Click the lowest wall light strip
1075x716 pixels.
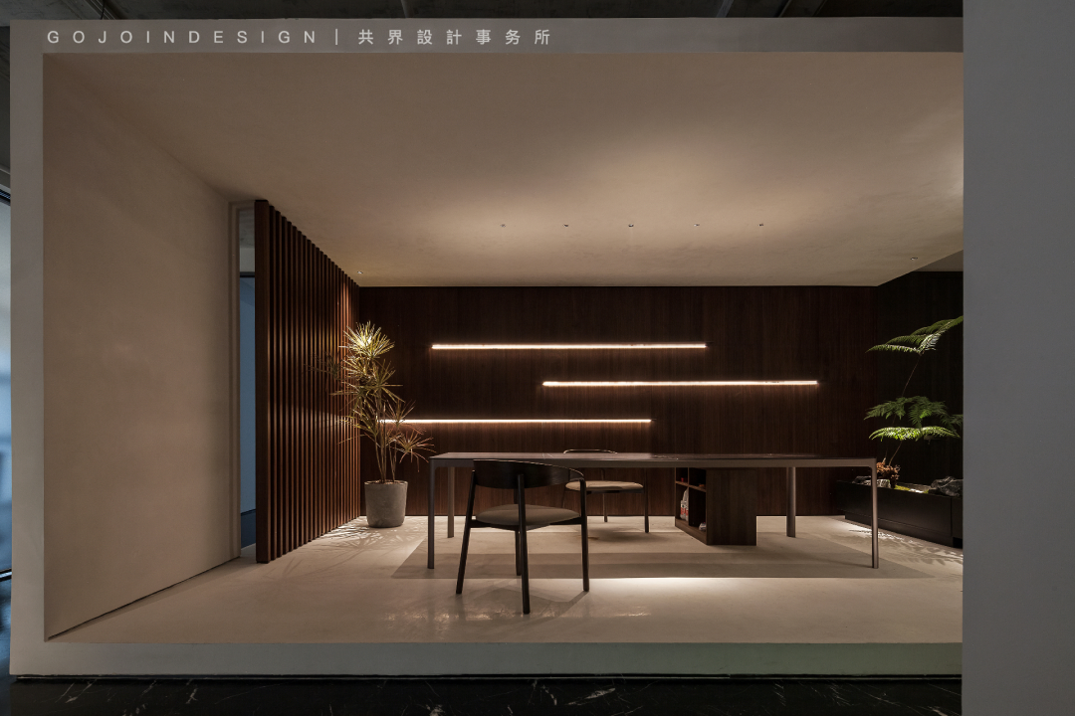[528, 421]
